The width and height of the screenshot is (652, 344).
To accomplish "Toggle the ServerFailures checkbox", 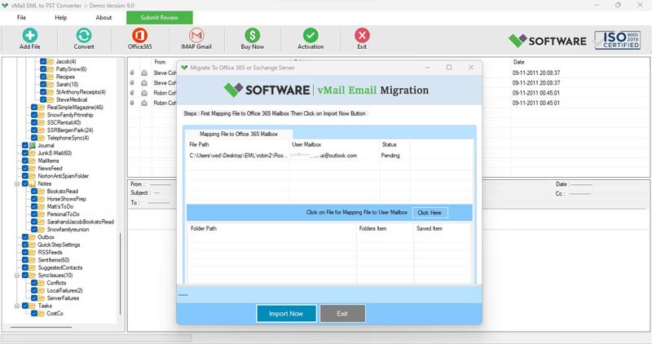I will click(x=34, y=298).
